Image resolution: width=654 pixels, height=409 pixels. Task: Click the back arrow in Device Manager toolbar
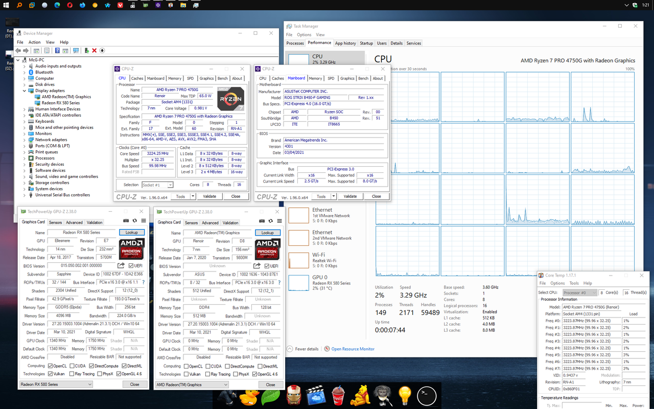18,51
